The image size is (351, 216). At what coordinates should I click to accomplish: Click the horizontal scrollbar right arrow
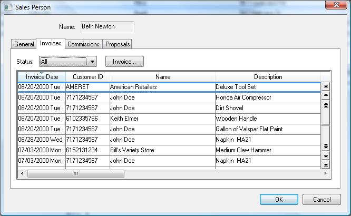pos(325,173)
